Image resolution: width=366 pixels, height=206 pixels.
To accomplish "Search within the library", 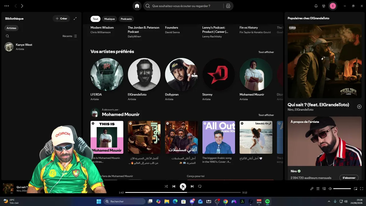I will (7, 36).
